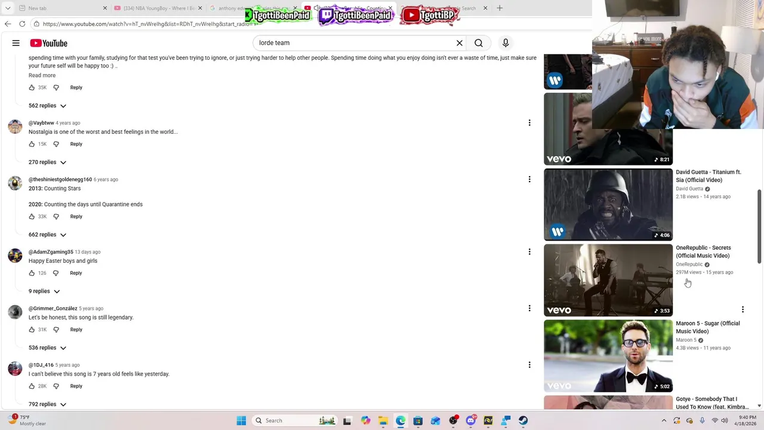Expand 'Read more' on the top comment
This screenshot has height=430, width=764.
click(x=42, y=75)
